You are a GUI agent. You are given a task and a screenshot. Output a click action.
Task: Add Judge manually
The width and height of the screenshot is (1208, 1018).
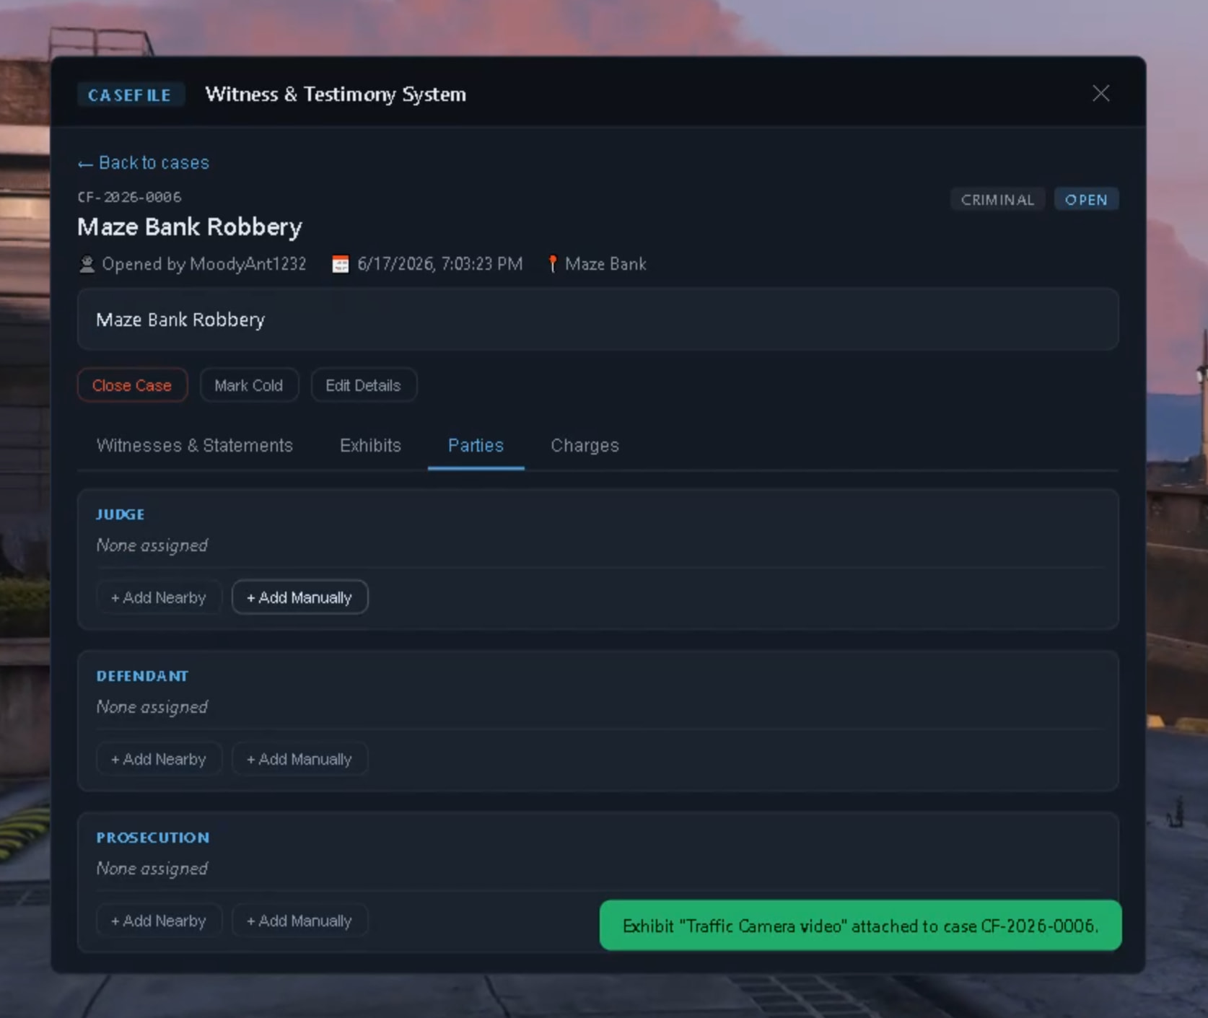point(299,598)
